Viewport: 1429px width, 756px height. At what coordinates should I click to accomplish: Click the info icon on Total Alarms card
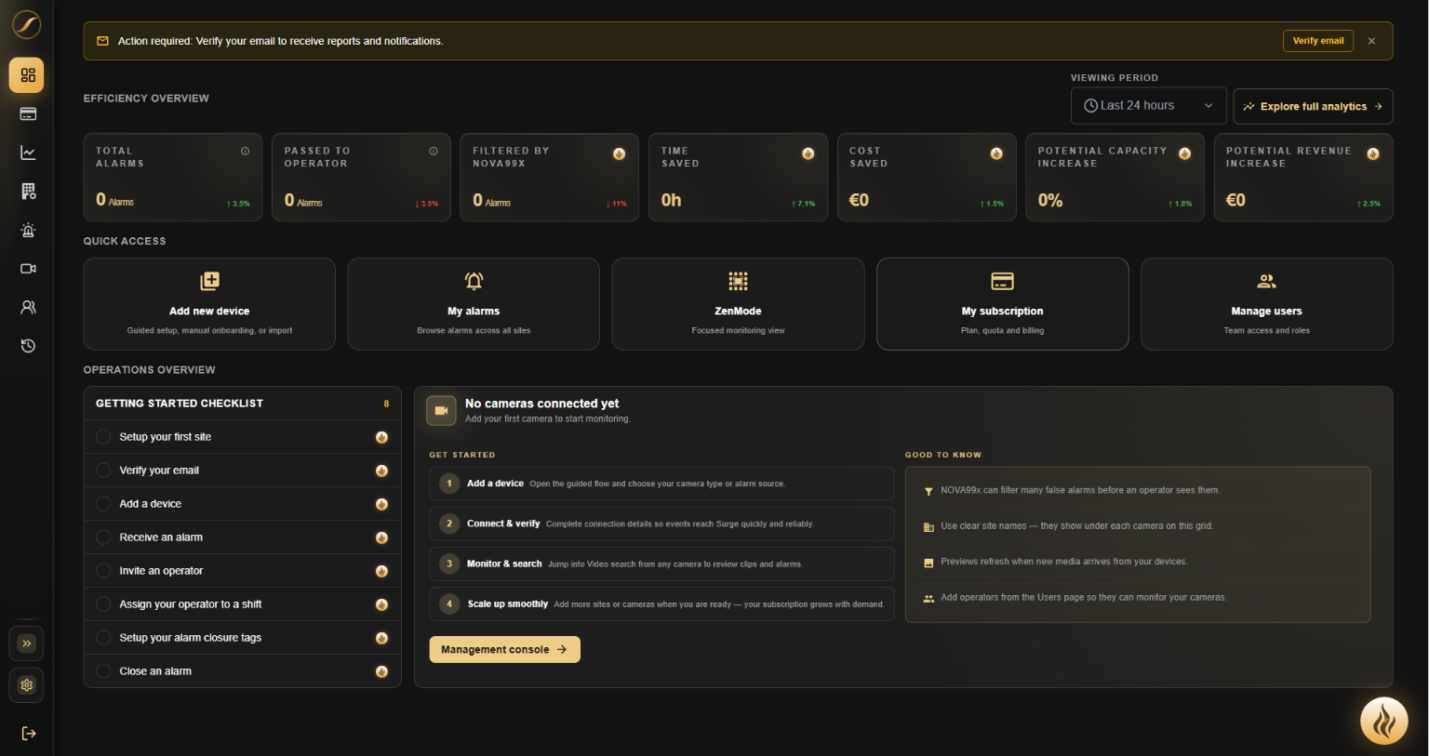tap(245, 151)
